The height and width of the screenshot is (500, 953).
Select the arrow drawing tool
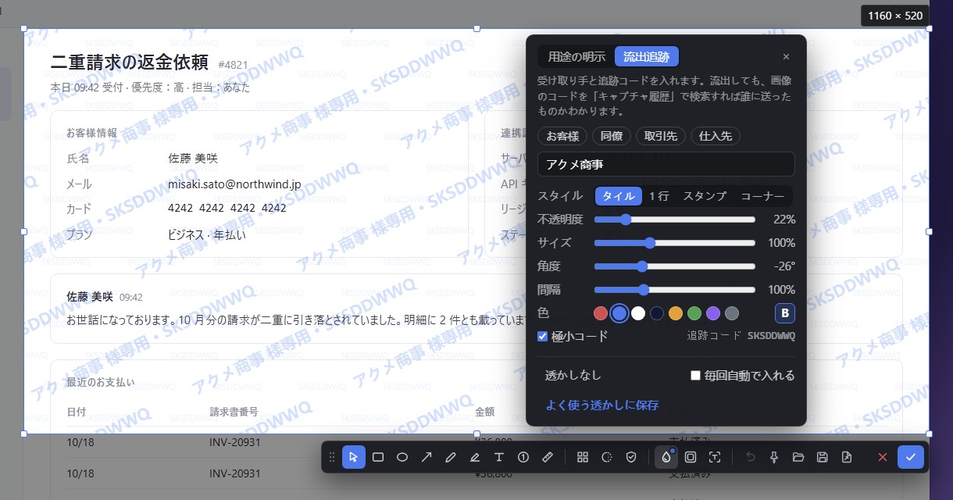pos(427,457)
